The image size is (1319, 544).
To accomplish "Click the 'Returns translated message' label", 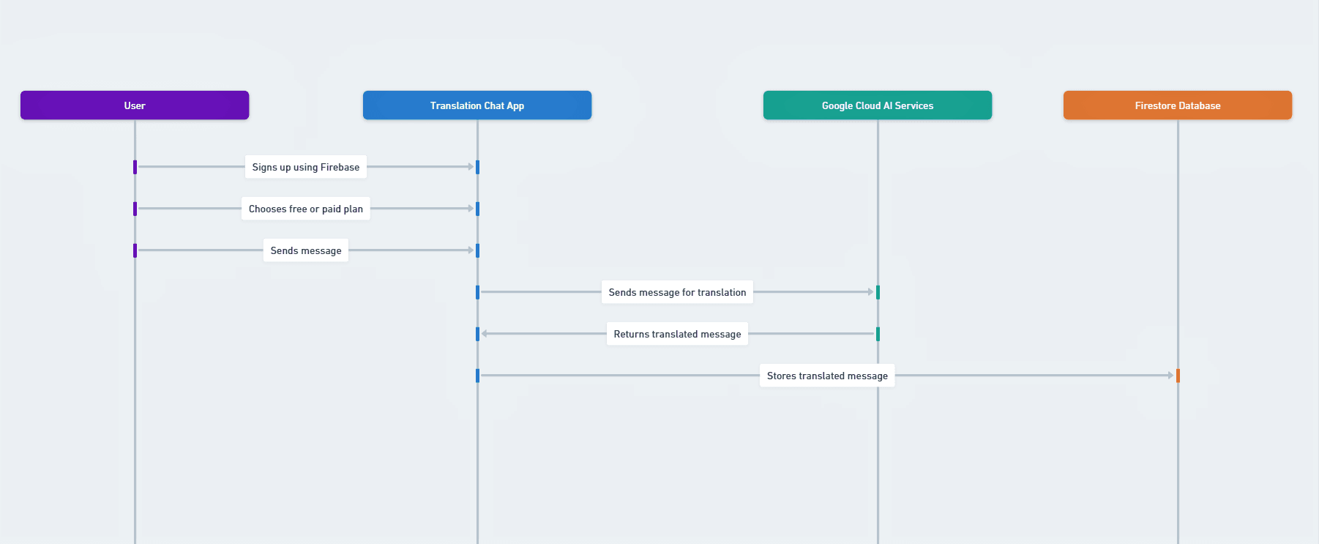I will tap(677, 334).
